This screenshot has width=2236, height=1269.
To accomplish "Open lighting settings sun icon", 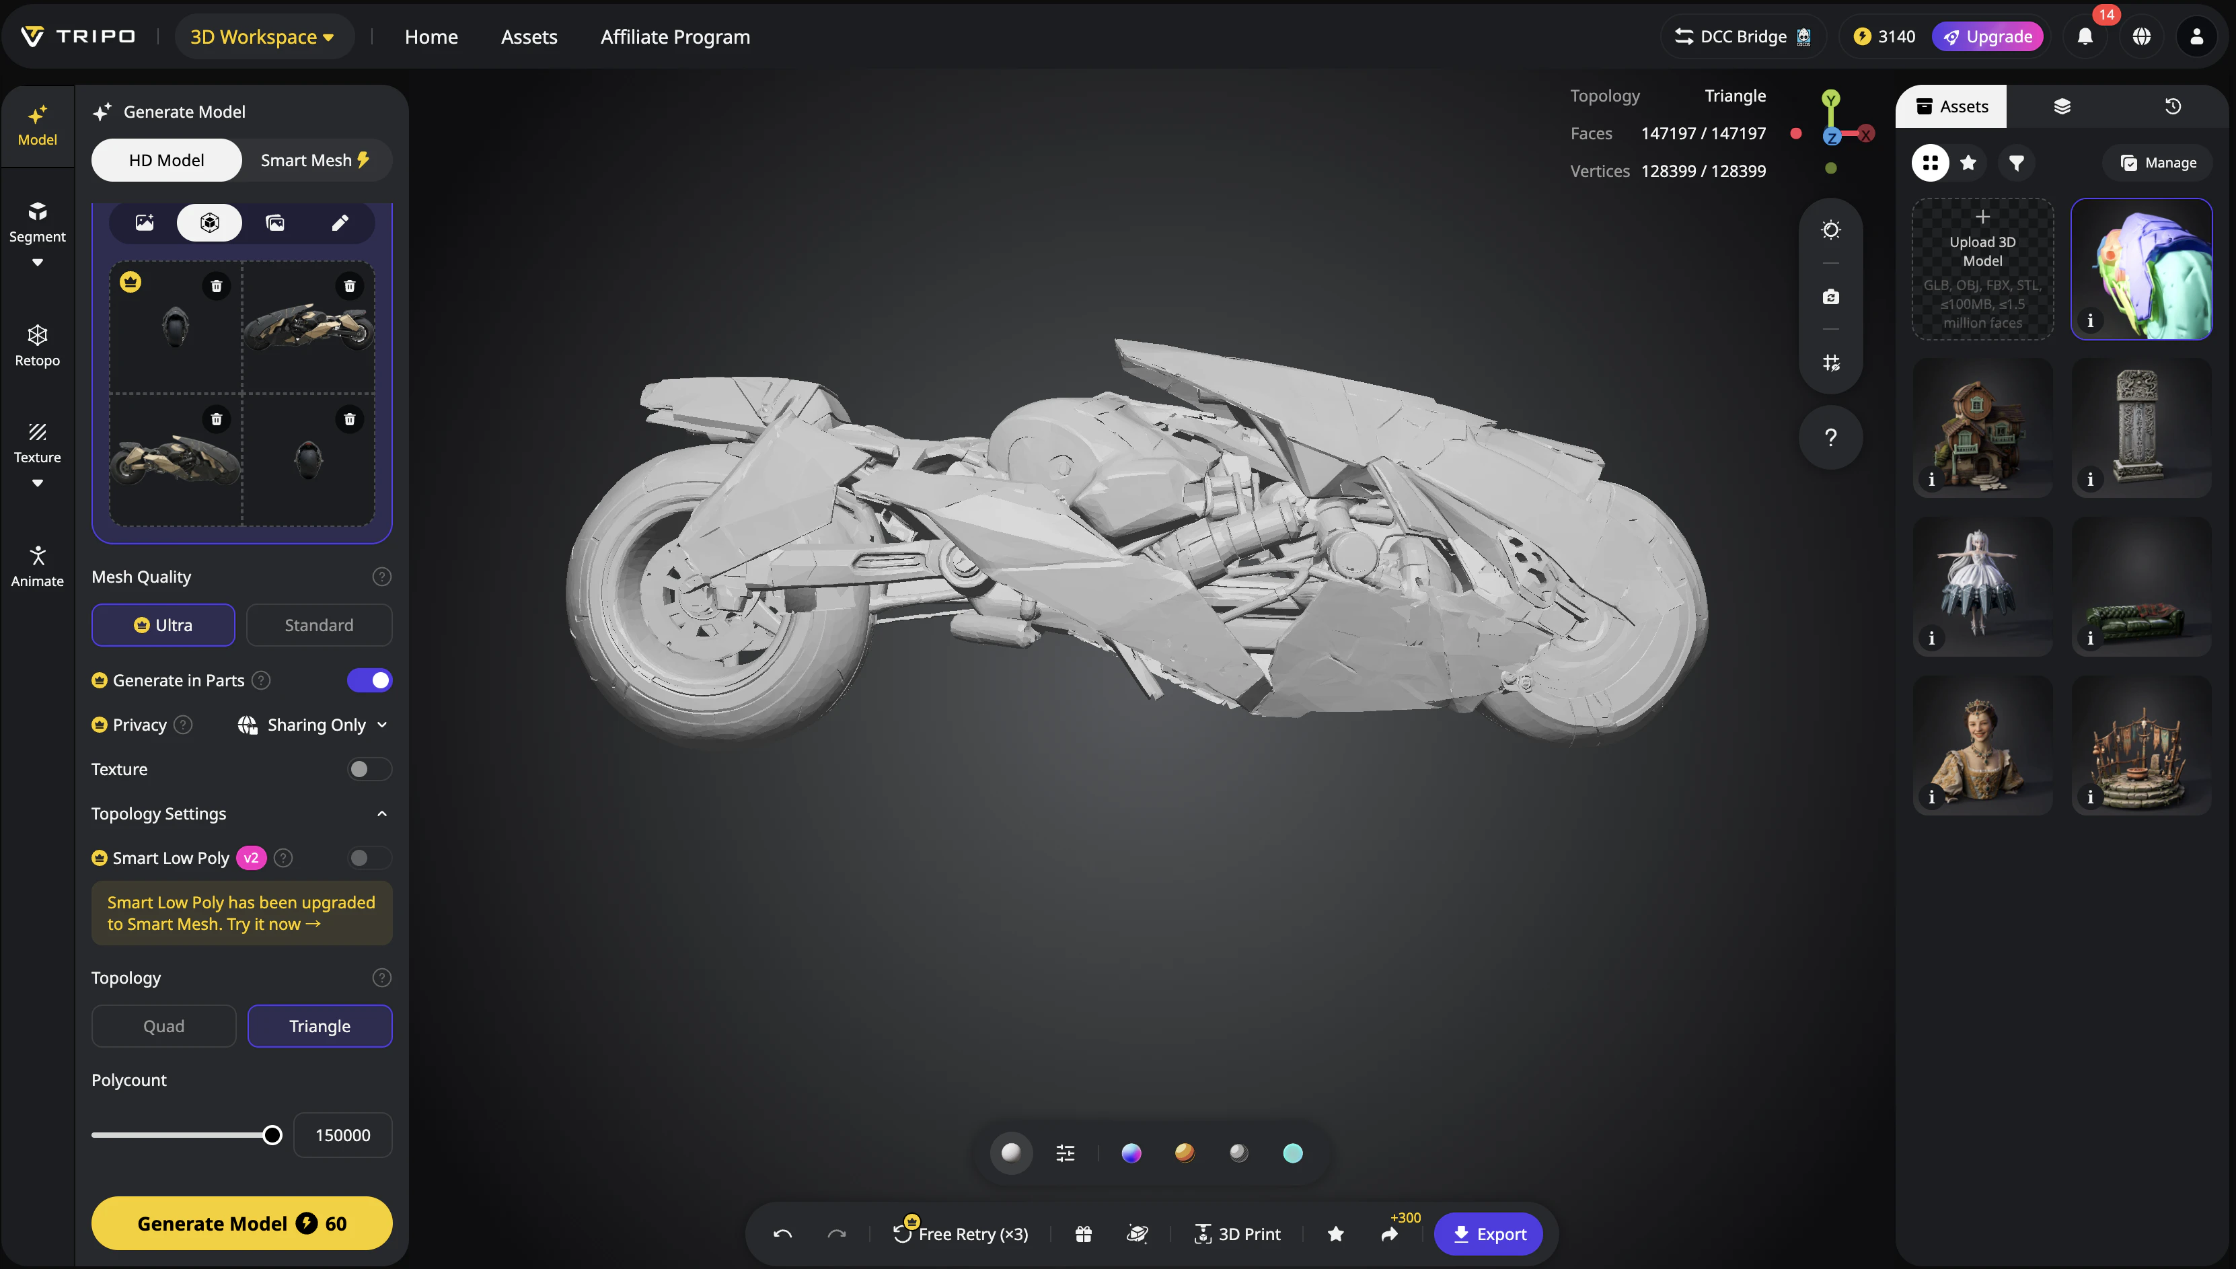I will click(1831, 229).
